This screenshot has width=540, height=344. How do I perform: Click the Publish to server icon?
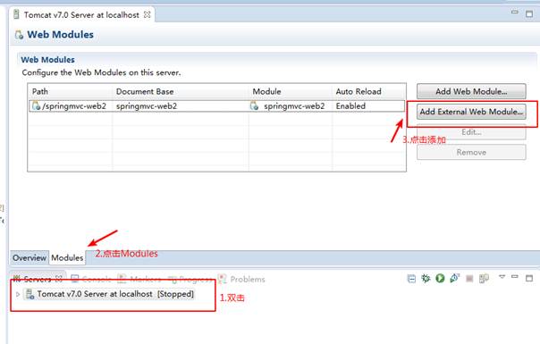pos(484,278)
